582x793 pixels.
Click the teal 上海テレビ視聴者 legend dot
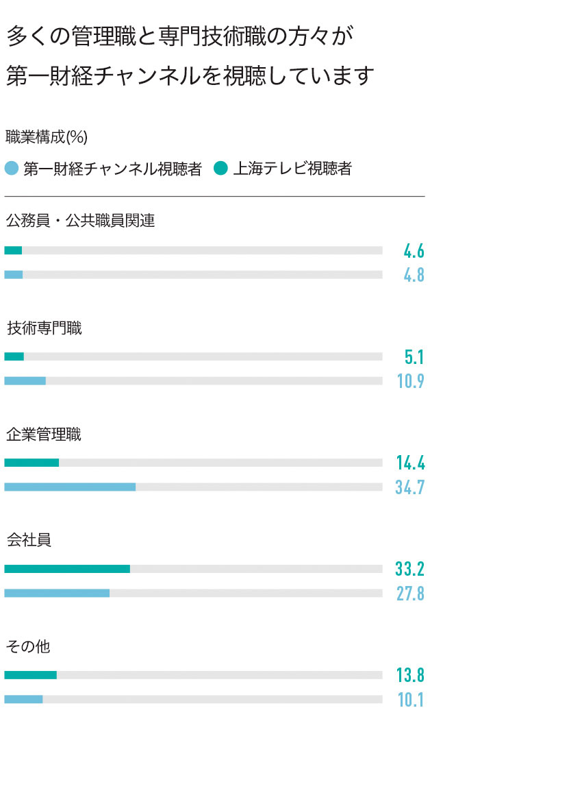pos(220,168)
